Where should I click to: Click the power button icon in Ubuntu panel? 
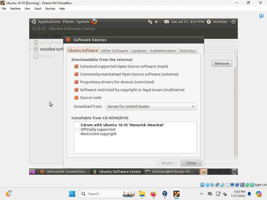point(233,22)
